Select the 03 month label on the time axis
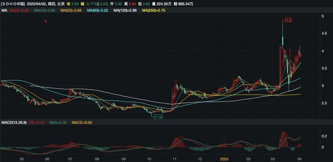Image resolution: width=333 pixels, height=162 pixels. click(x=273, y=158)
